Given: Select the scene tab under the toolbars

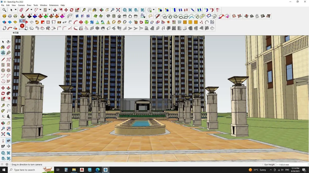Looking at the screenshot, I should 16,33.
